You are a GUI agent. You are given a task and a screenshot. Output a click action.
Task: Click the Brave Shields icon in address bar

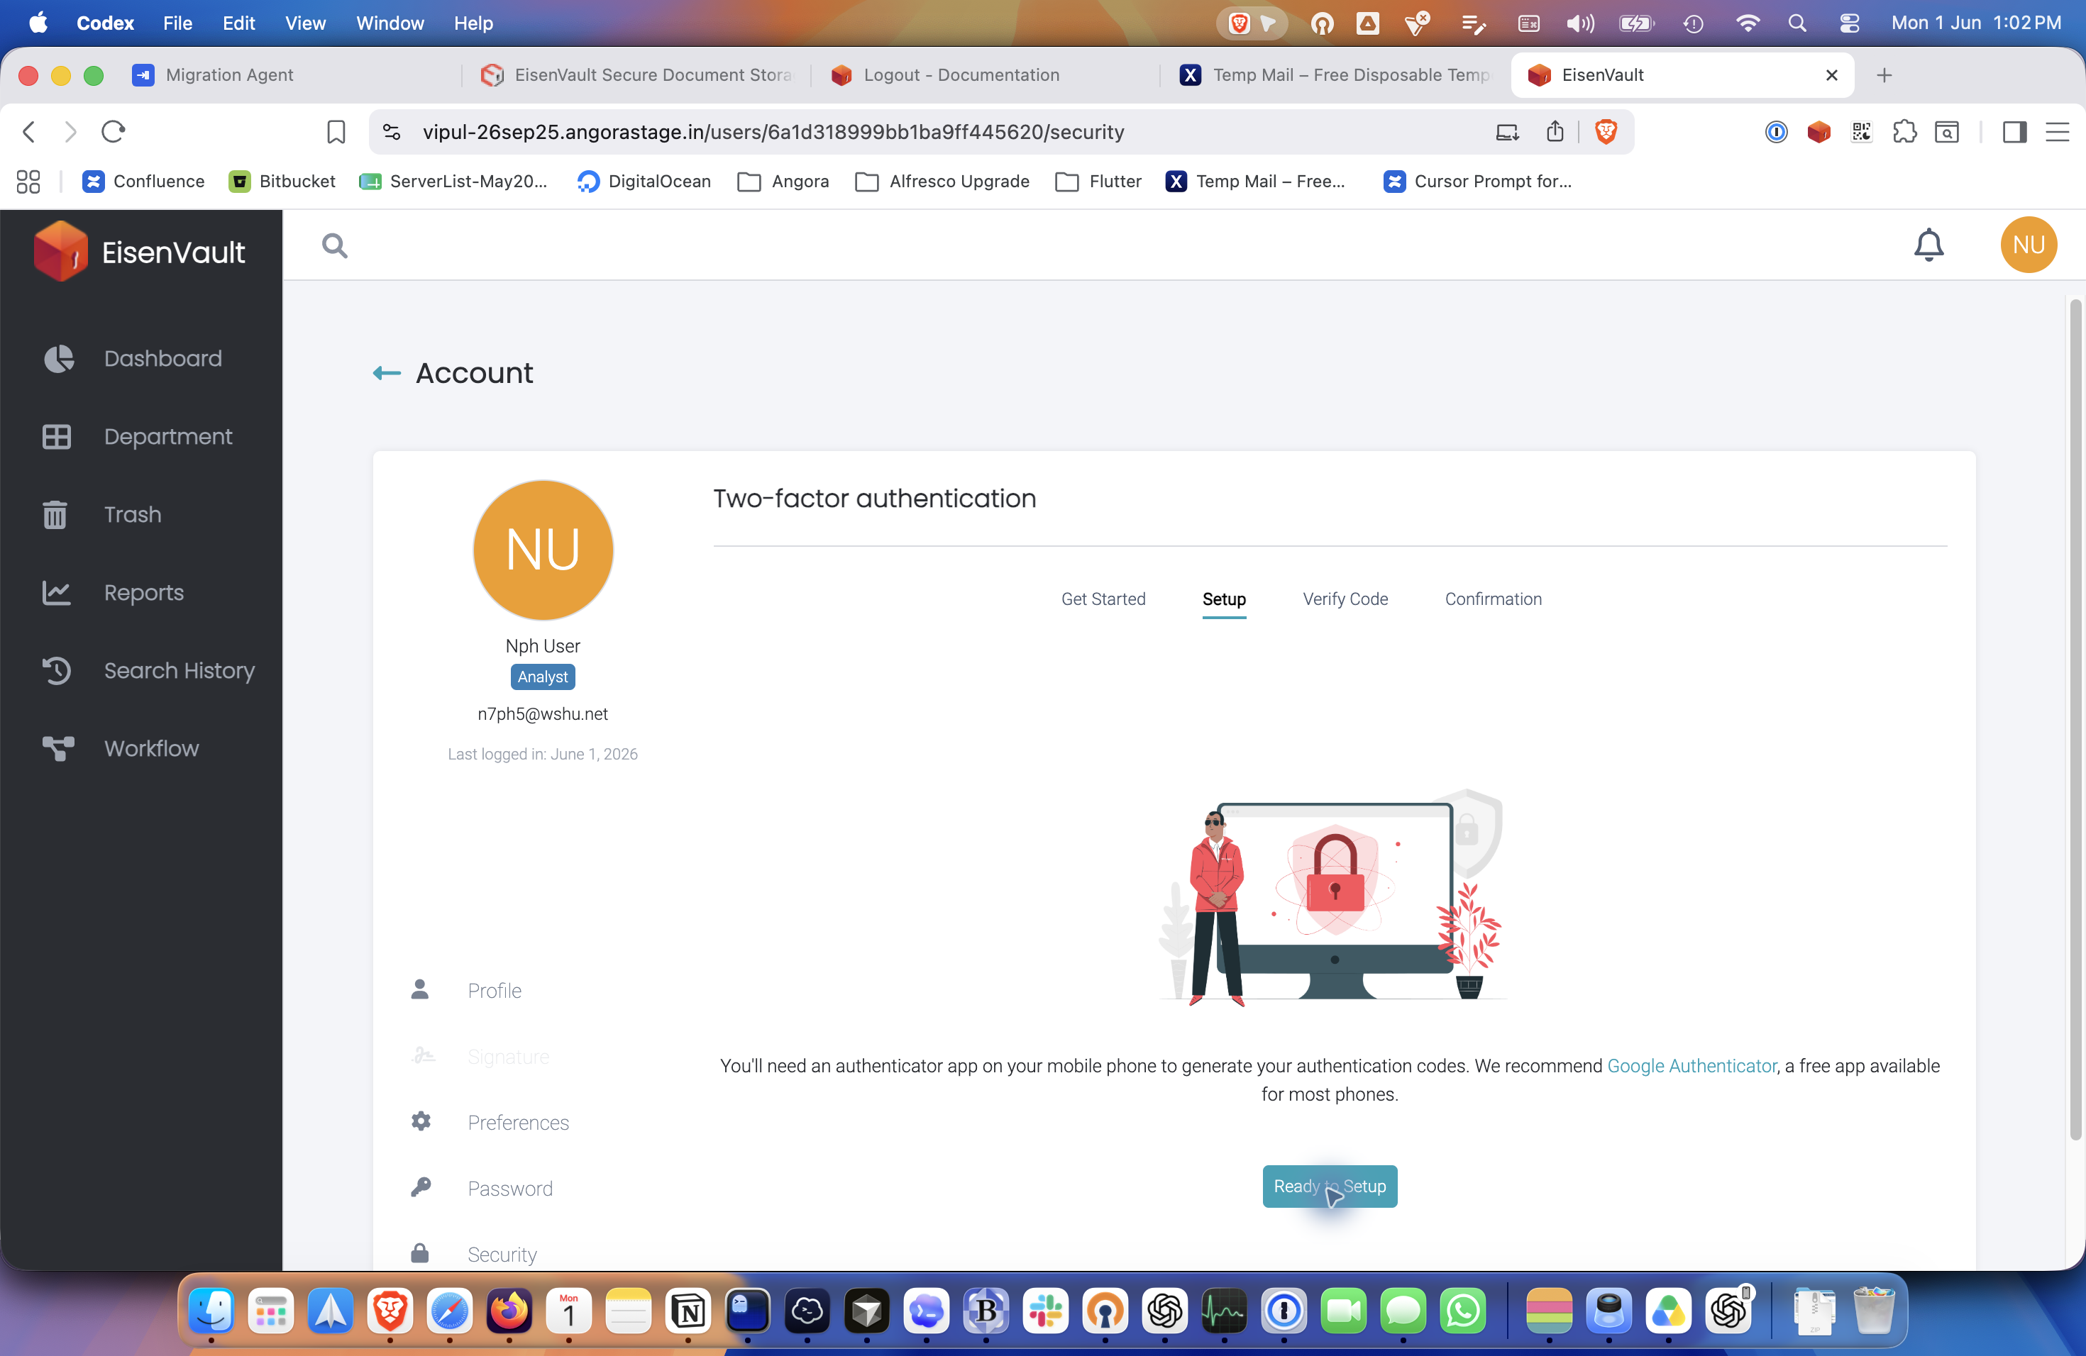1606,131
